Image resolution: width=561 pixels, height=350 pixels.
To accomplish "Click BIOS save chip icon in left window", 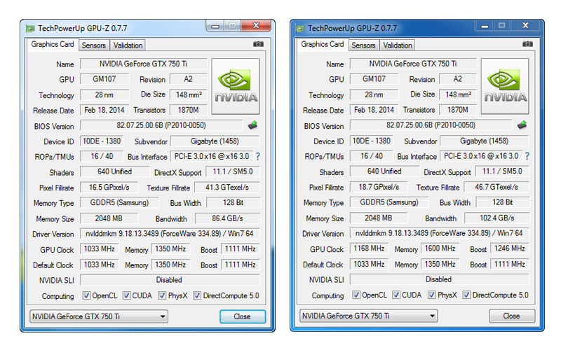I will click(253, 125).
